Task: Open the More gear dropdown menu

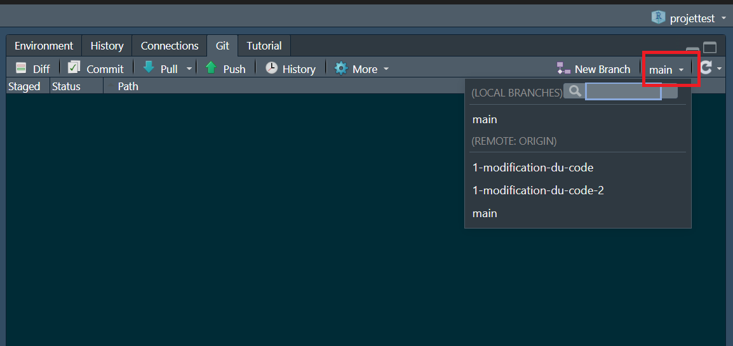Action: (361, 69)
